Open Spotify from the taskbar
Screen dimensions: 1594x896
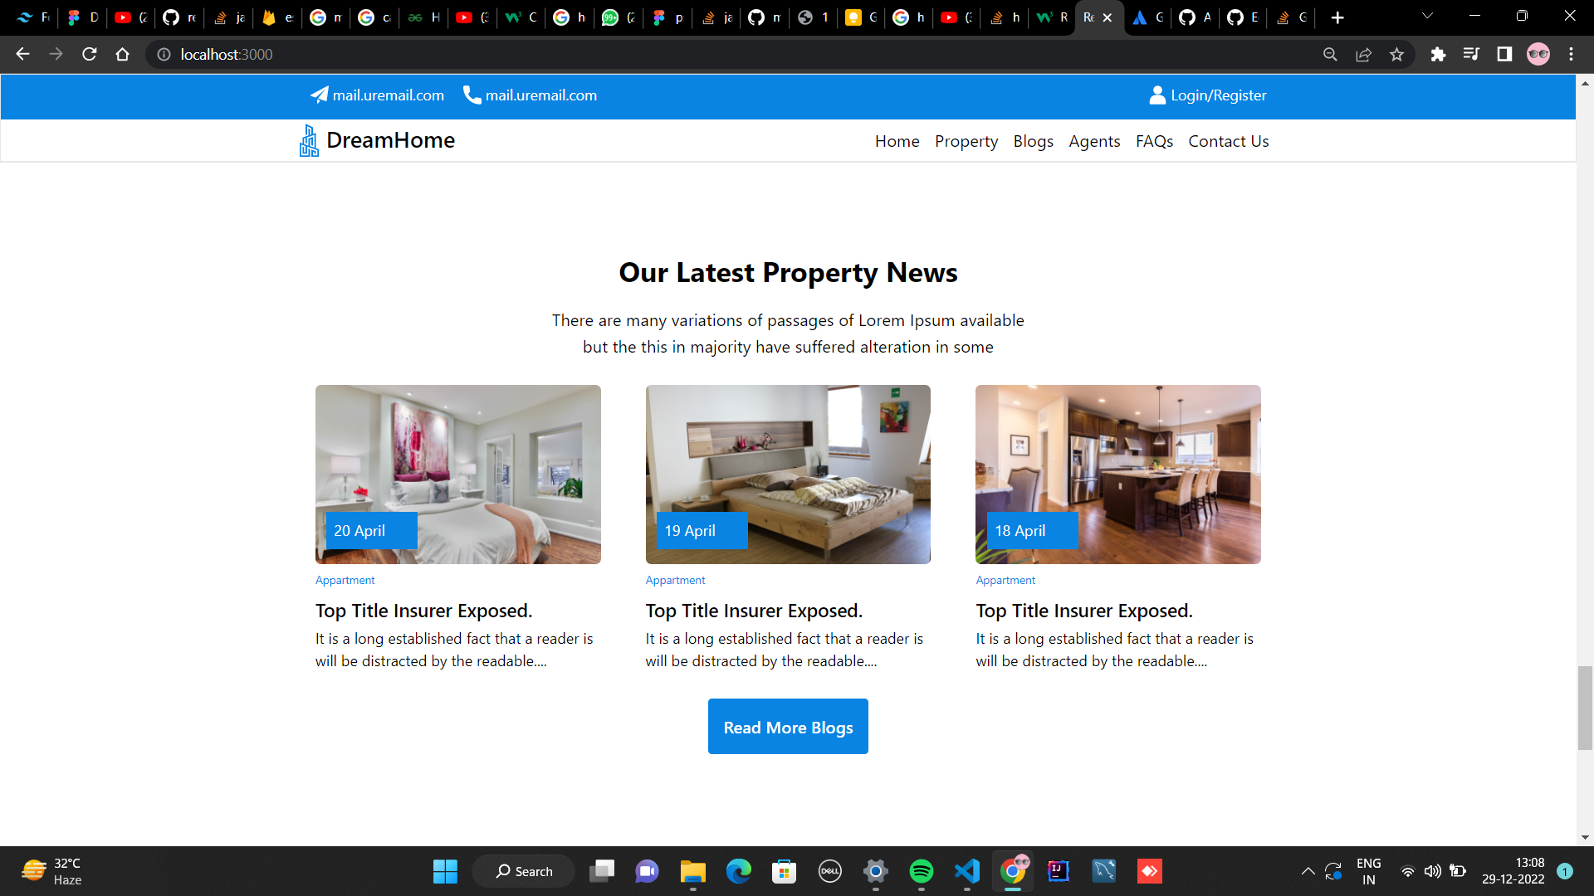[x=922, y=871]
